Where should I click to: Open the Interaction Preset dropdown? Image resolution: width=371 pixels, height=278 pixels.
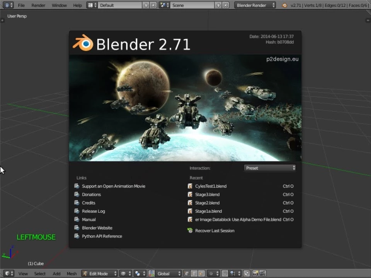(270, 168)
